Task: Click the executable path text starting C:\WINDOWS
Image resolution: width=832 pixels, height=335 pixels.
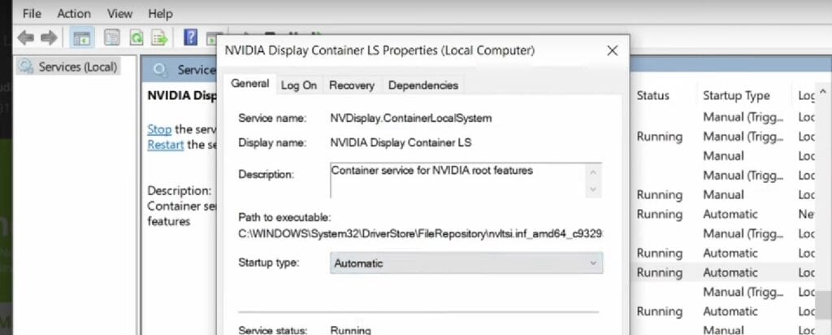Action: pos(422,233)
